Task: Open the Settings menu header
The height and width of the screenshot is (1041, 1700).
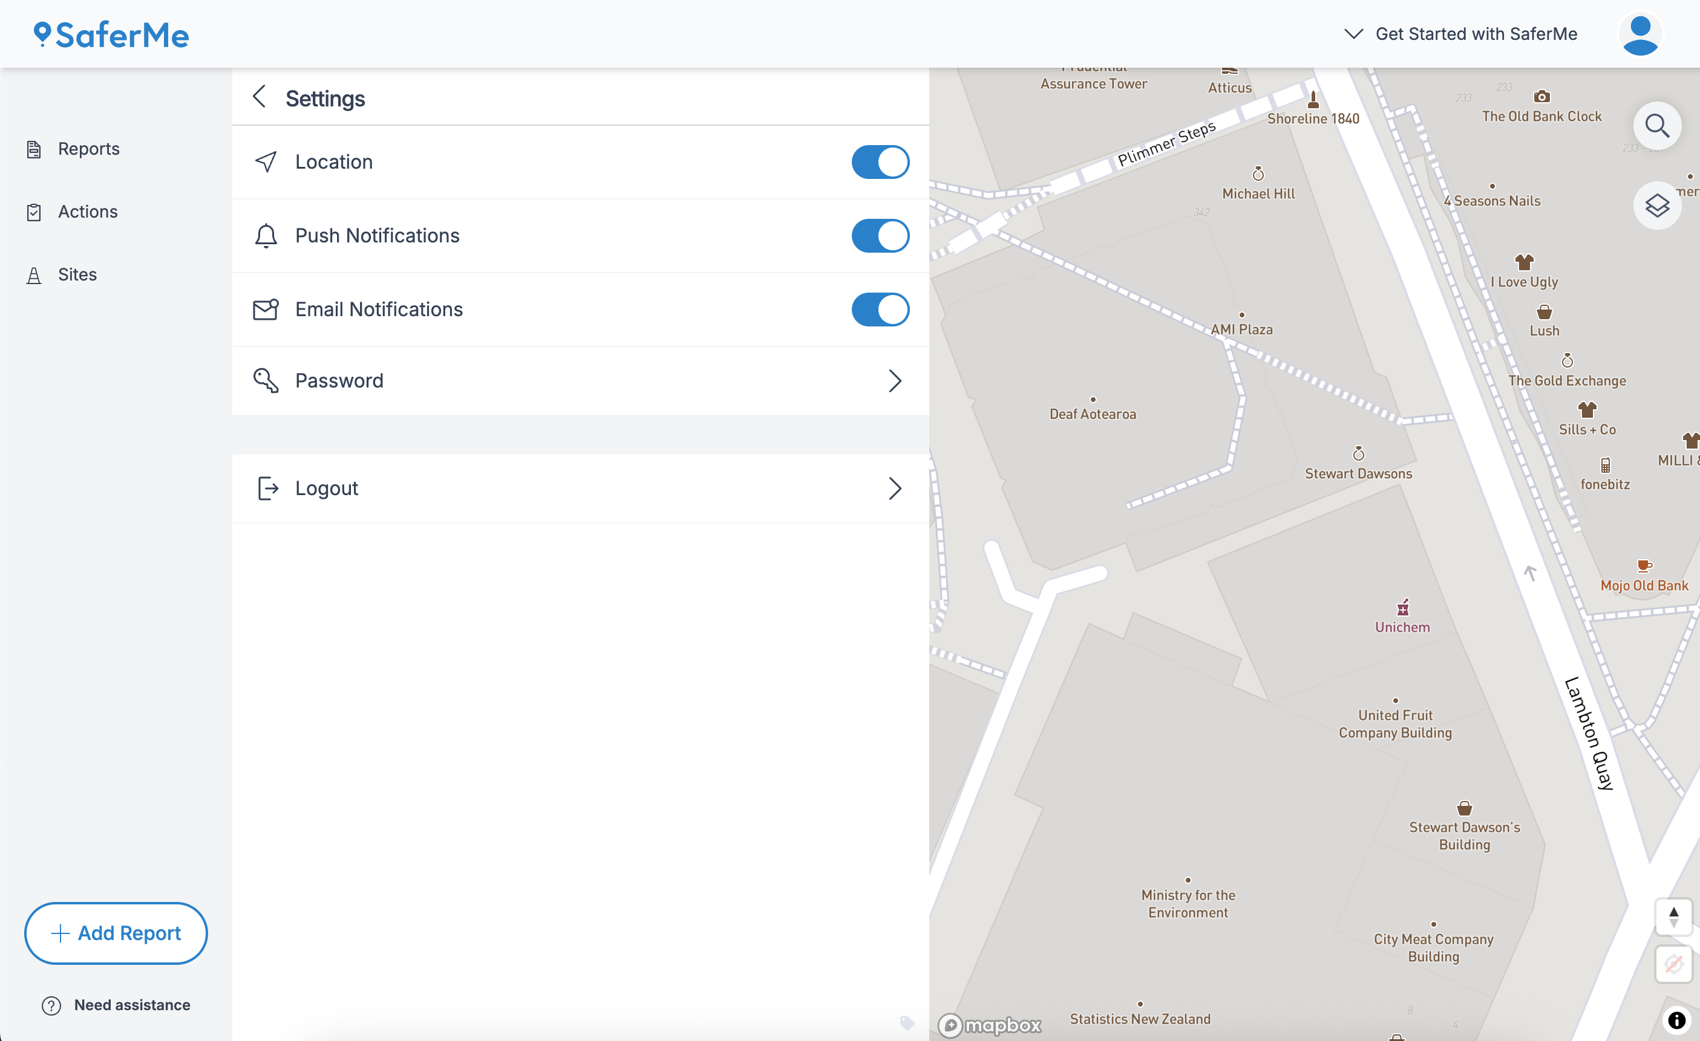Action: pos(325,98)
